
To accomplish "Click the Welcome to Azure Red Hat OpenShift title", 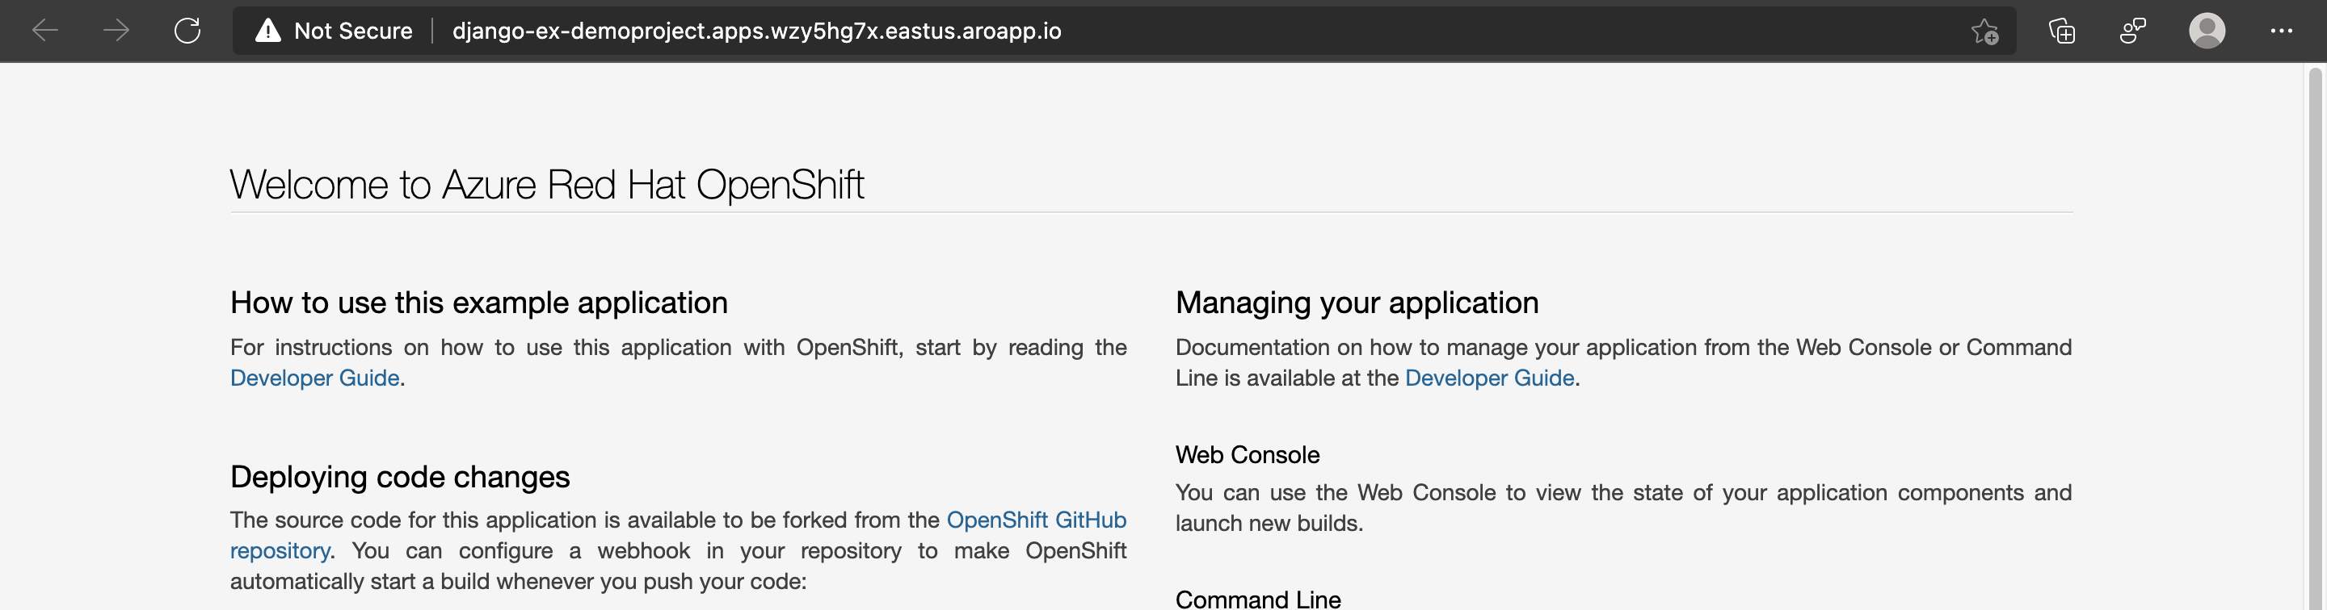I will click(x=546, y=185).
